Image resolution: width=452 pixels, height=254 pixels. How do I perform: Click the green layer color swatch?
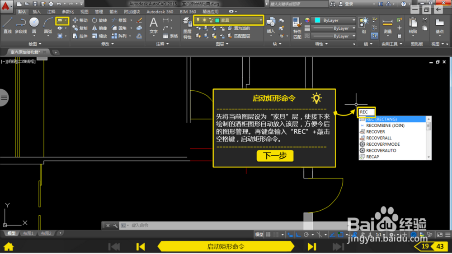pos(217,20)
